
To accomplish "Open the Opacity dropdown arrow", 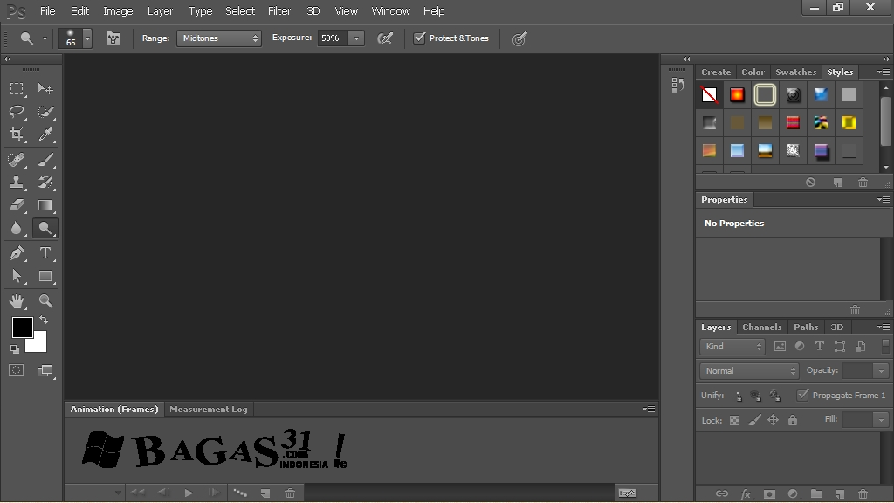I will pos(881,370).
